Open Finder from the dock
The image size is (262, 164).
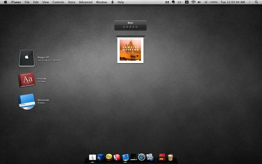pyautogui.click(x=93, y=158)
